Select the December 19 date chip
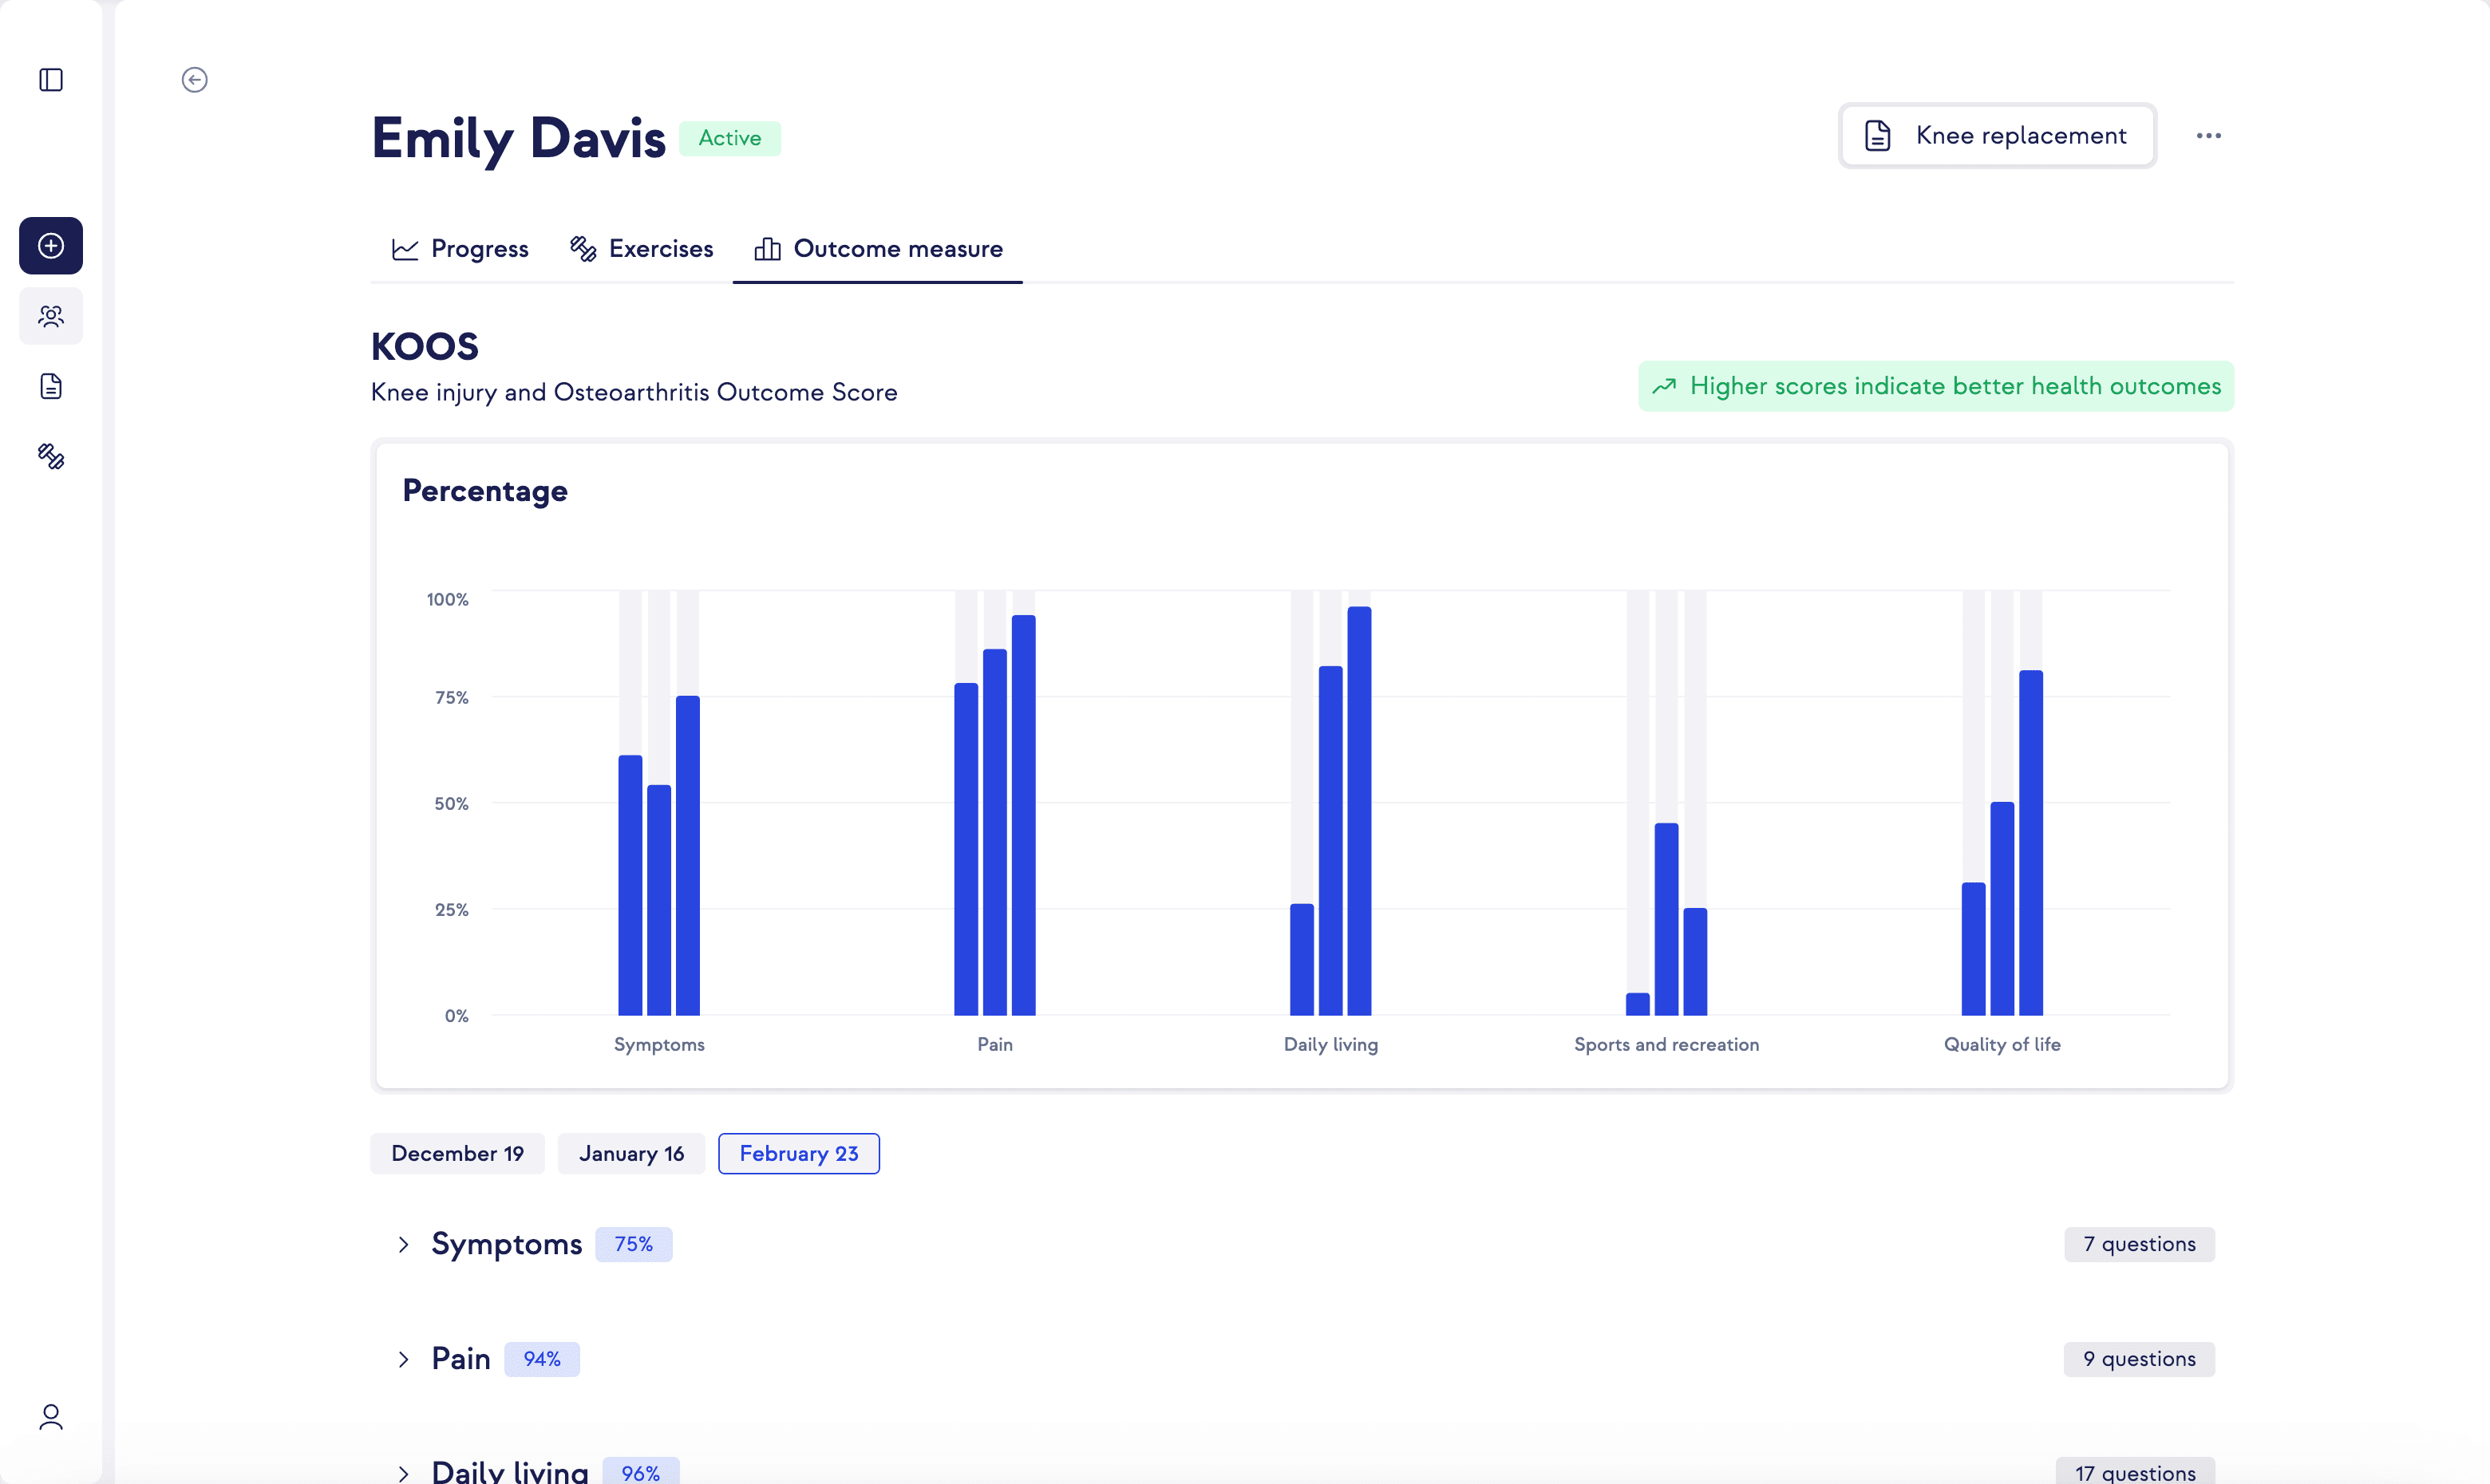The height and width of the screenshot is (1484, 2490). [457, 1153]
